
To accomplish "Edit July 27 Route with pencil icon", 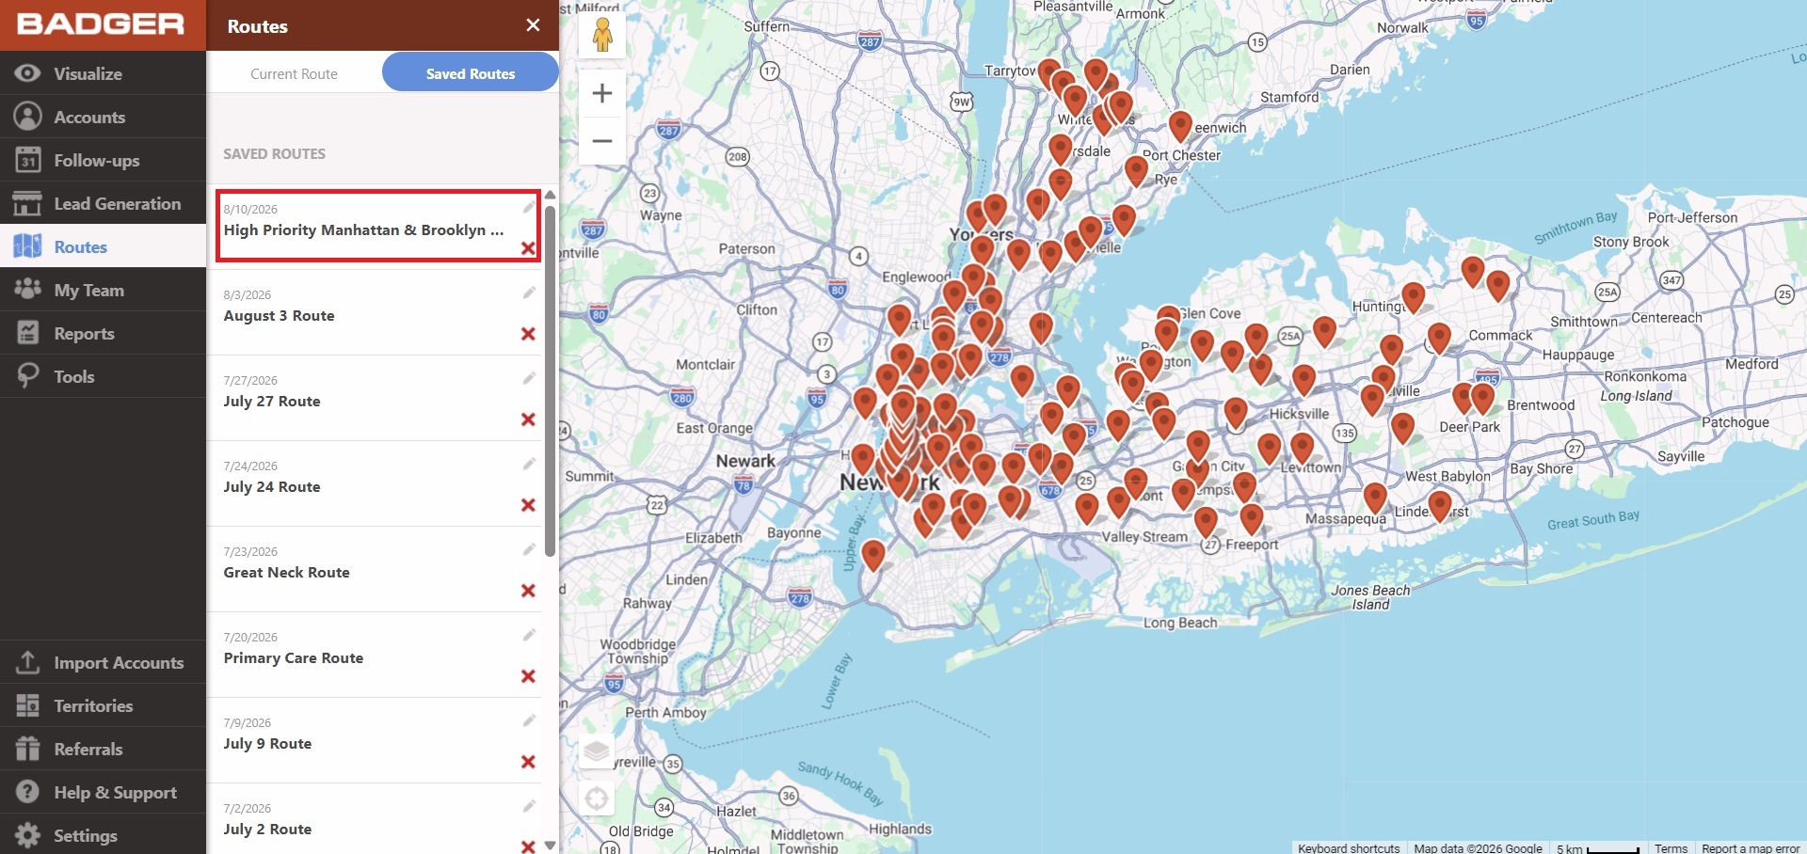I will click(529, 378).
